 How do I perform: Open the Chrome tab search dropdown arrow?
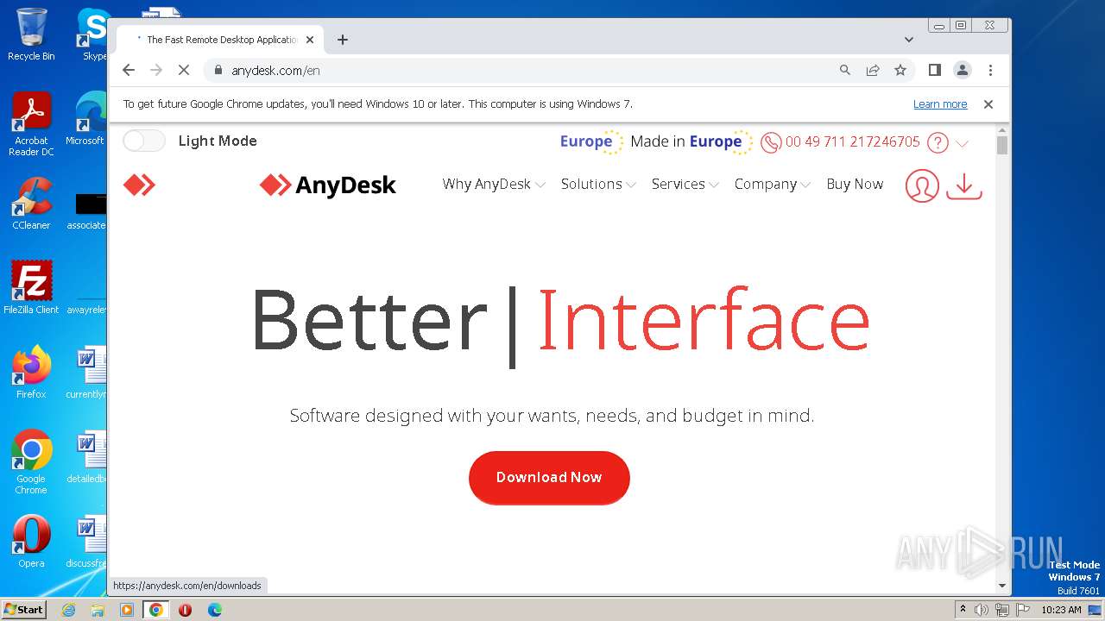pos(909,40)
